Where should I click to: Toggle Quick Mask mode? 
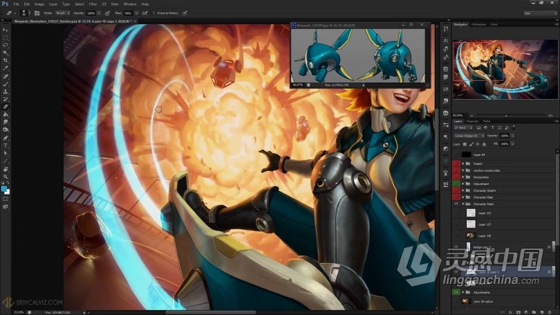[6, 199]
